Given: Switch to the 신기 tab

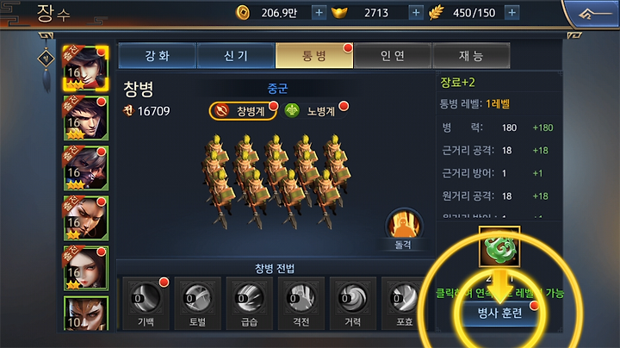Looking at the screenshot, I should pyautogui.click(x=236, y=56).
